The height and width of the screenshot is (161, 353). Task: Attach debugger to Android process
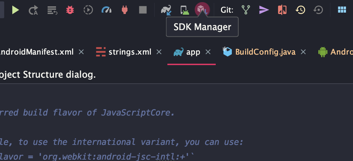[x=125, y=10]
